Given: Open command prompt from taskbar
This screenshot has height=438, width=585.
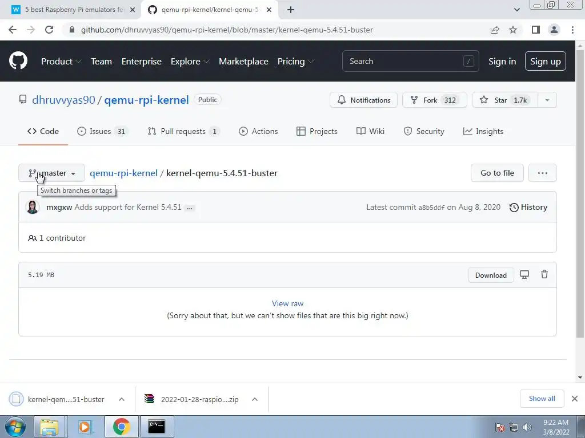Looking at the screenshot, I should tap(157, 427).
